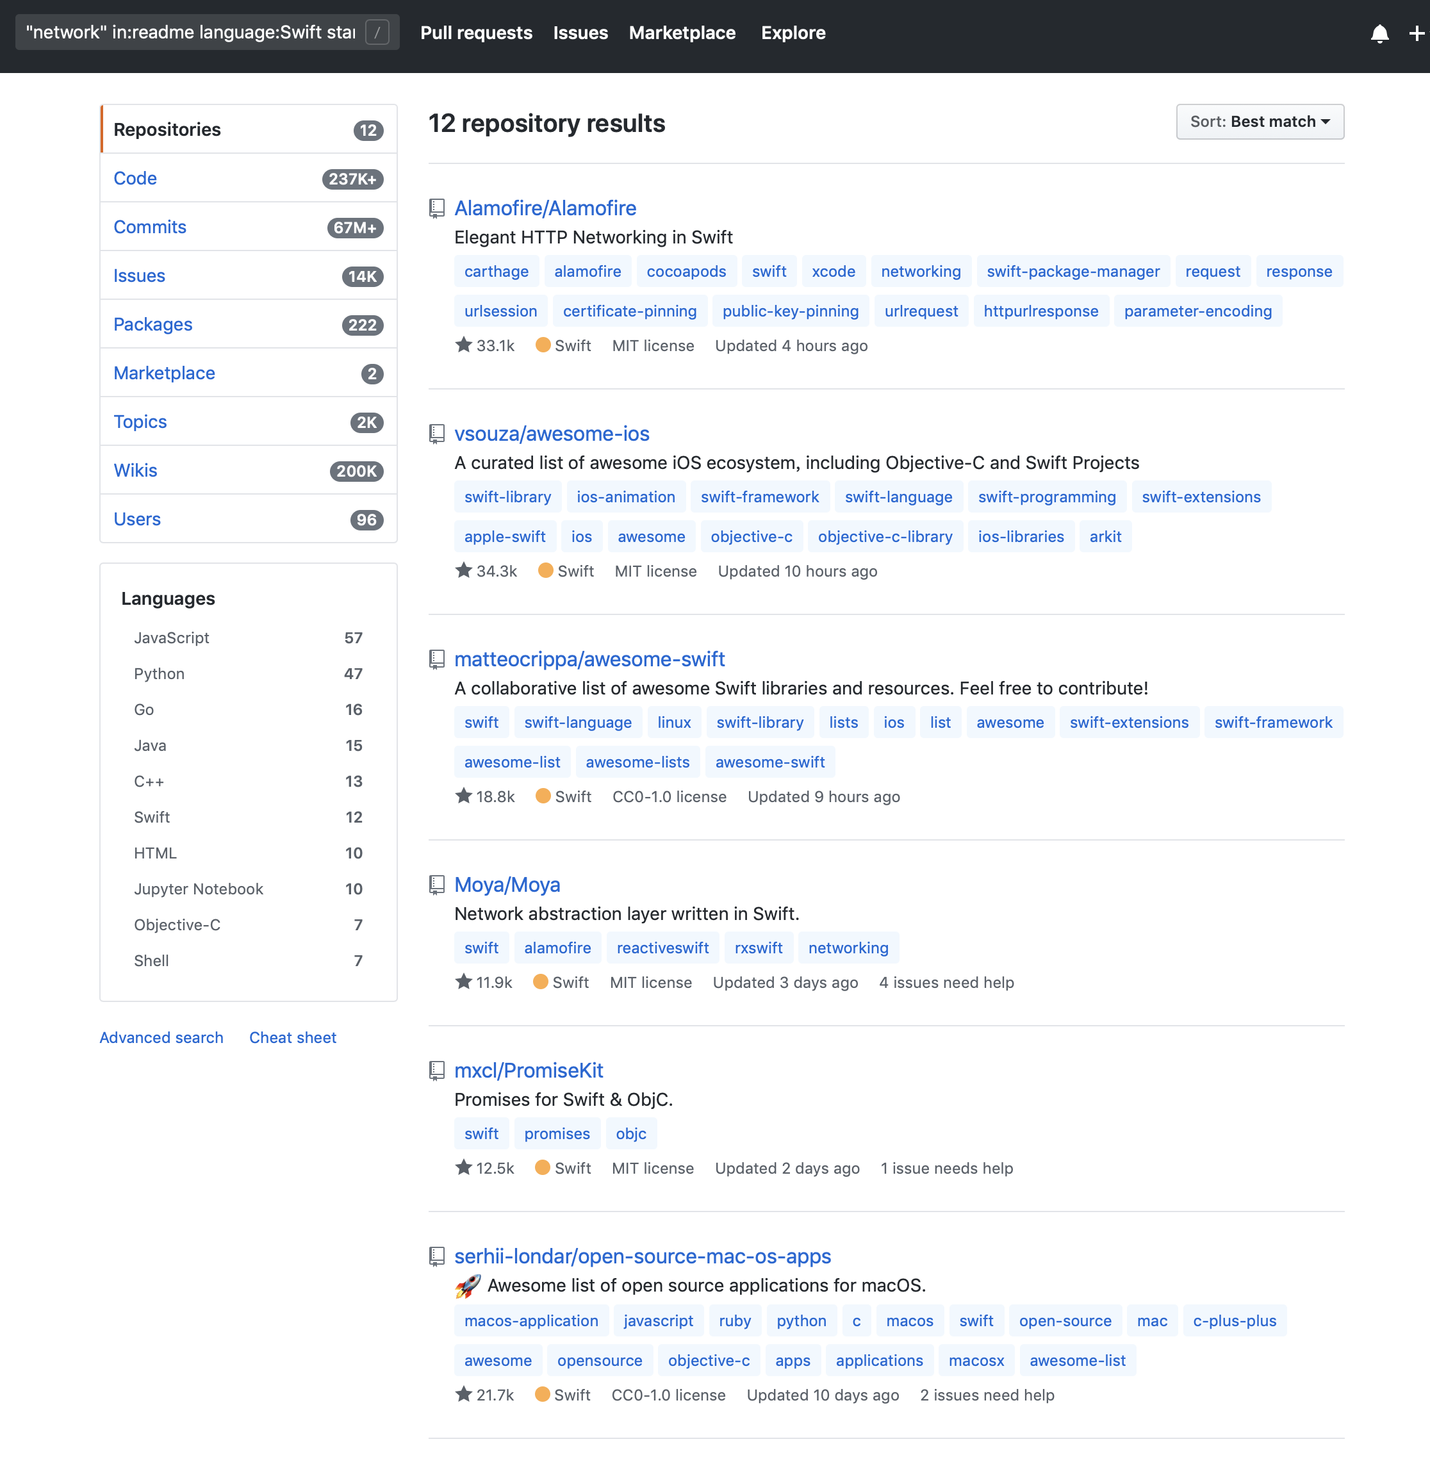Switch to the Code results tab

point(135,178)
